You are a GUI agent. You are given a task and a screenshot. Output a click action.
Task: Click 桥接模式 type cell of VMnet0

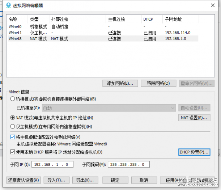click(x=38, y=26)
